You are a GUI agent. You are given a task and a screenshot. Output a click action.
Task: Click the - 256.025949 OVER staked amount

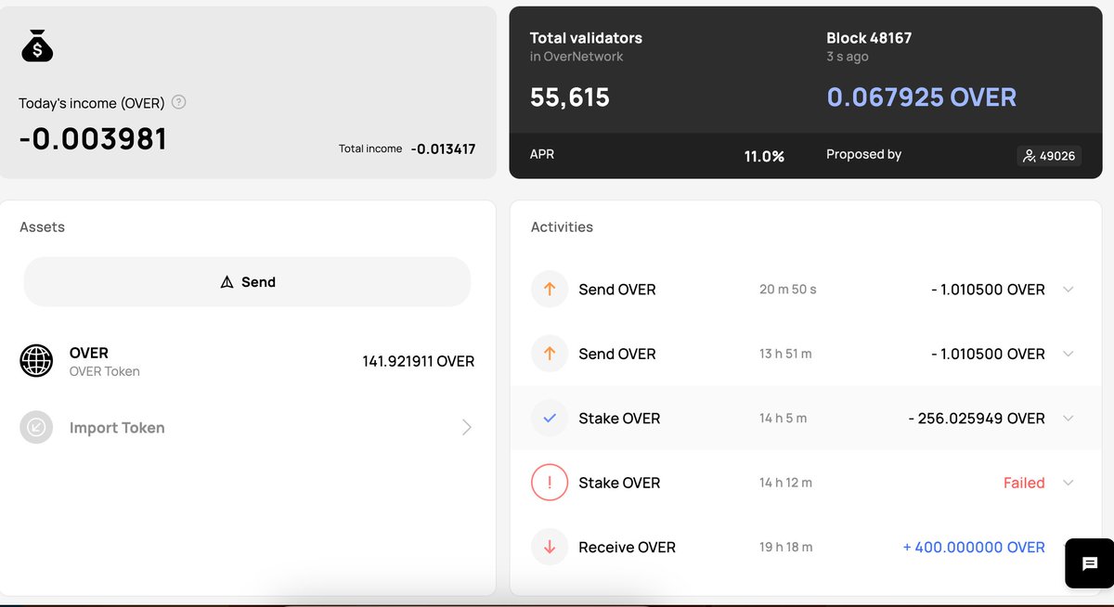click(x=977, y=419)
